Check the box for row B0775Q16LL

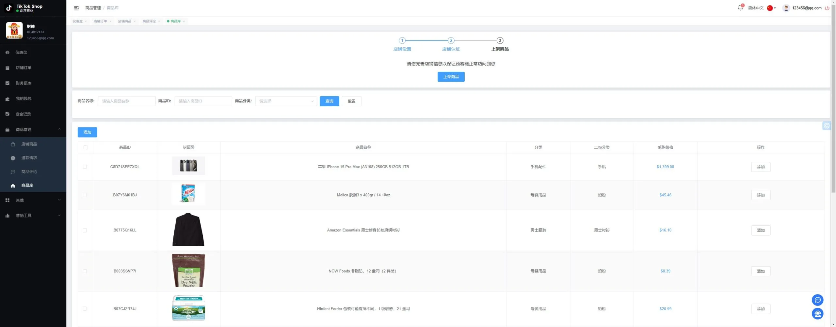[85, 230]
